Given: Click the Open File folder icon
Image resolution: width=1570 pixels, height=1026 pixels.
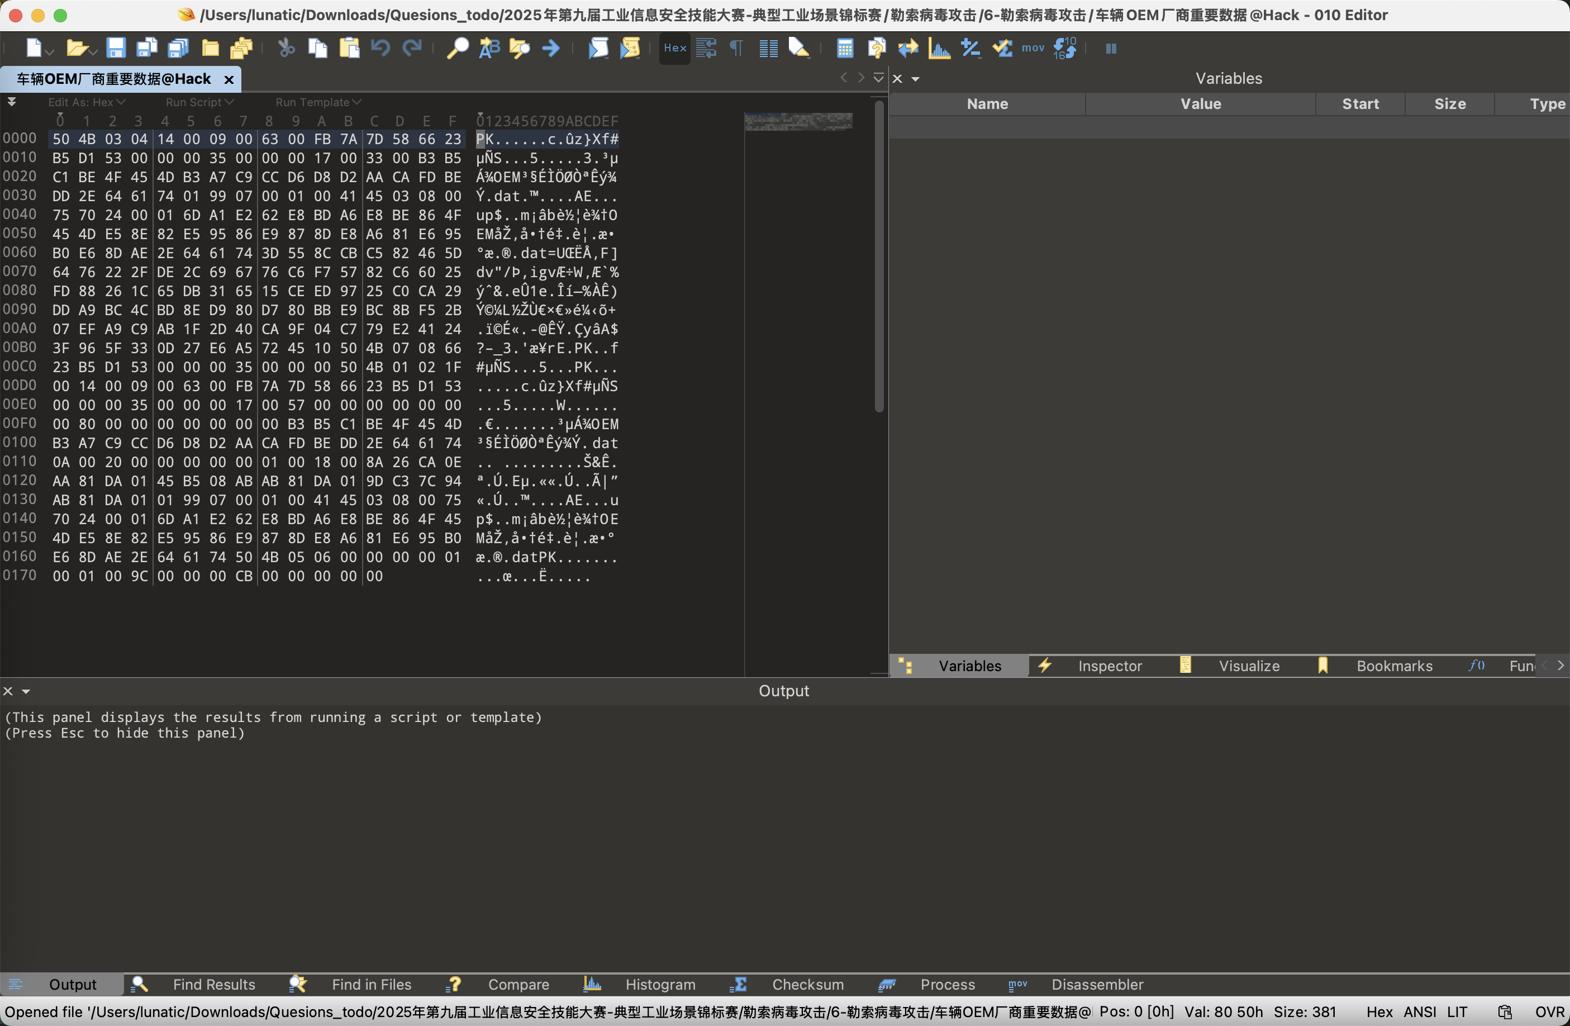Looking at the screenshot, I should pos(77,47).
